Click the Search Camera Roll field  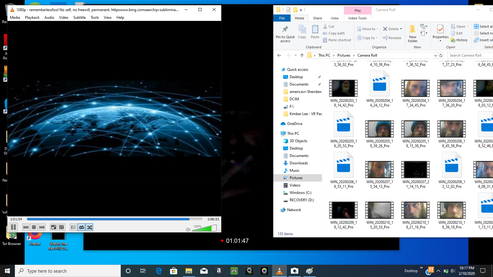471,55
